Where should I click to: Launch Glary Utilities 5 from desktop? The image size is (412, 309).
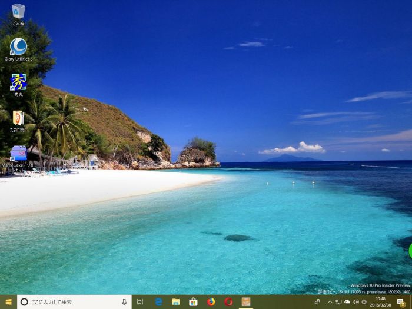coord(18,46)
